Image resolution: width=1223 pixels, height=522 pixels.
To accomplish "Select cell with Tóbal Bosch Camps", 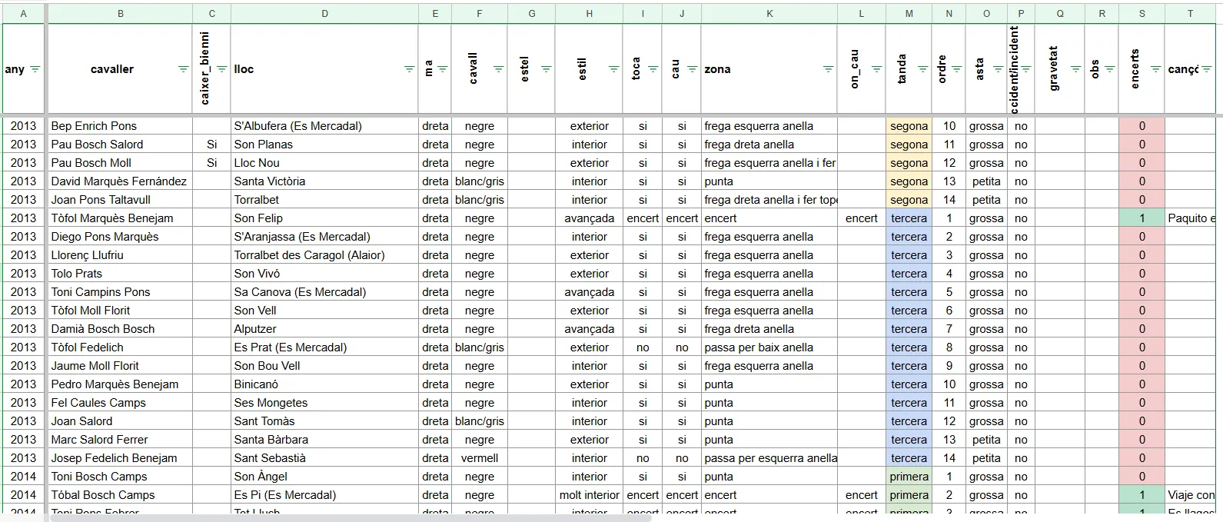I will (x=120, y=495).
